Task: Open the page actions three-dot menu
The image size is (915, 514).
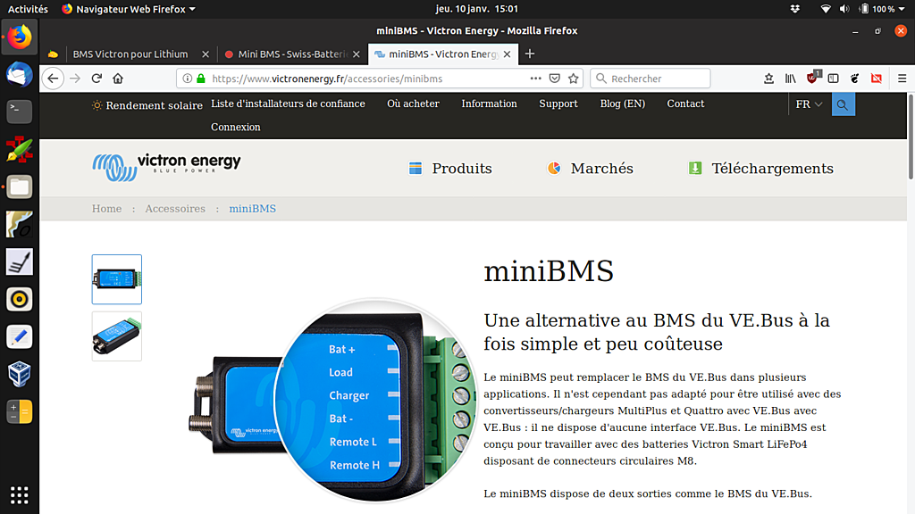Action: click(535, 79)
